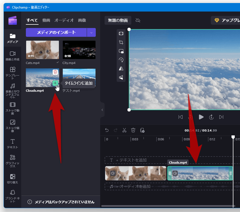This screenshot has height=212, width=240.
Task: Select the rotate tool beside preview
Action: click(121, 60)
